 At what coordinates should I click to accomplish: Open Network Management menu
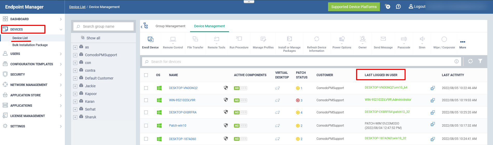coord(32,85)
